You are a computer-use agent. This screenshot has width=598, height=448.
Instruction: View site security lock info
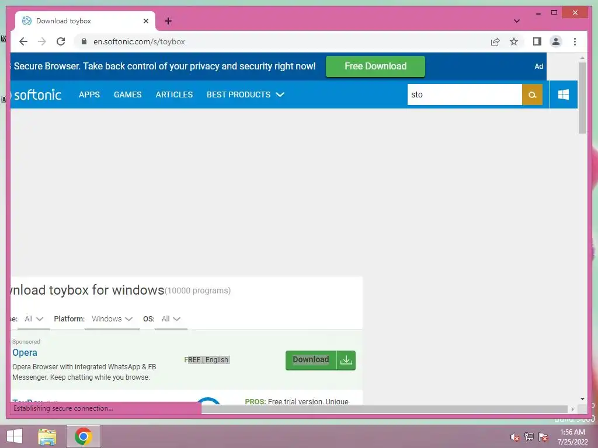[x=84, y=41]
